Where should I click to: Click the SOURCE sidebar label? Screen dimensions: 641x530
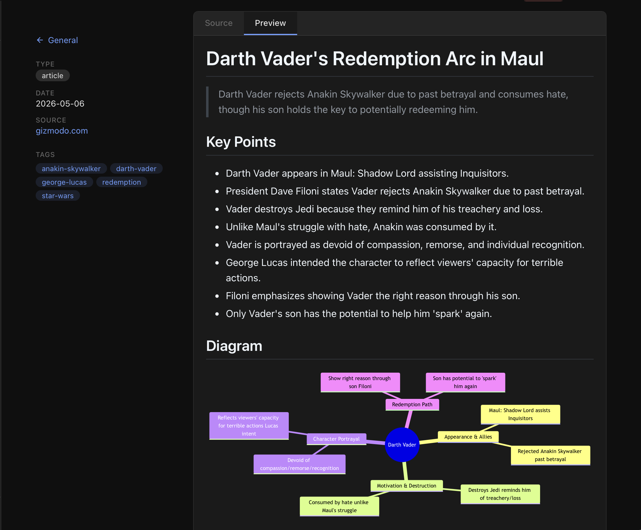click(51, 120)
